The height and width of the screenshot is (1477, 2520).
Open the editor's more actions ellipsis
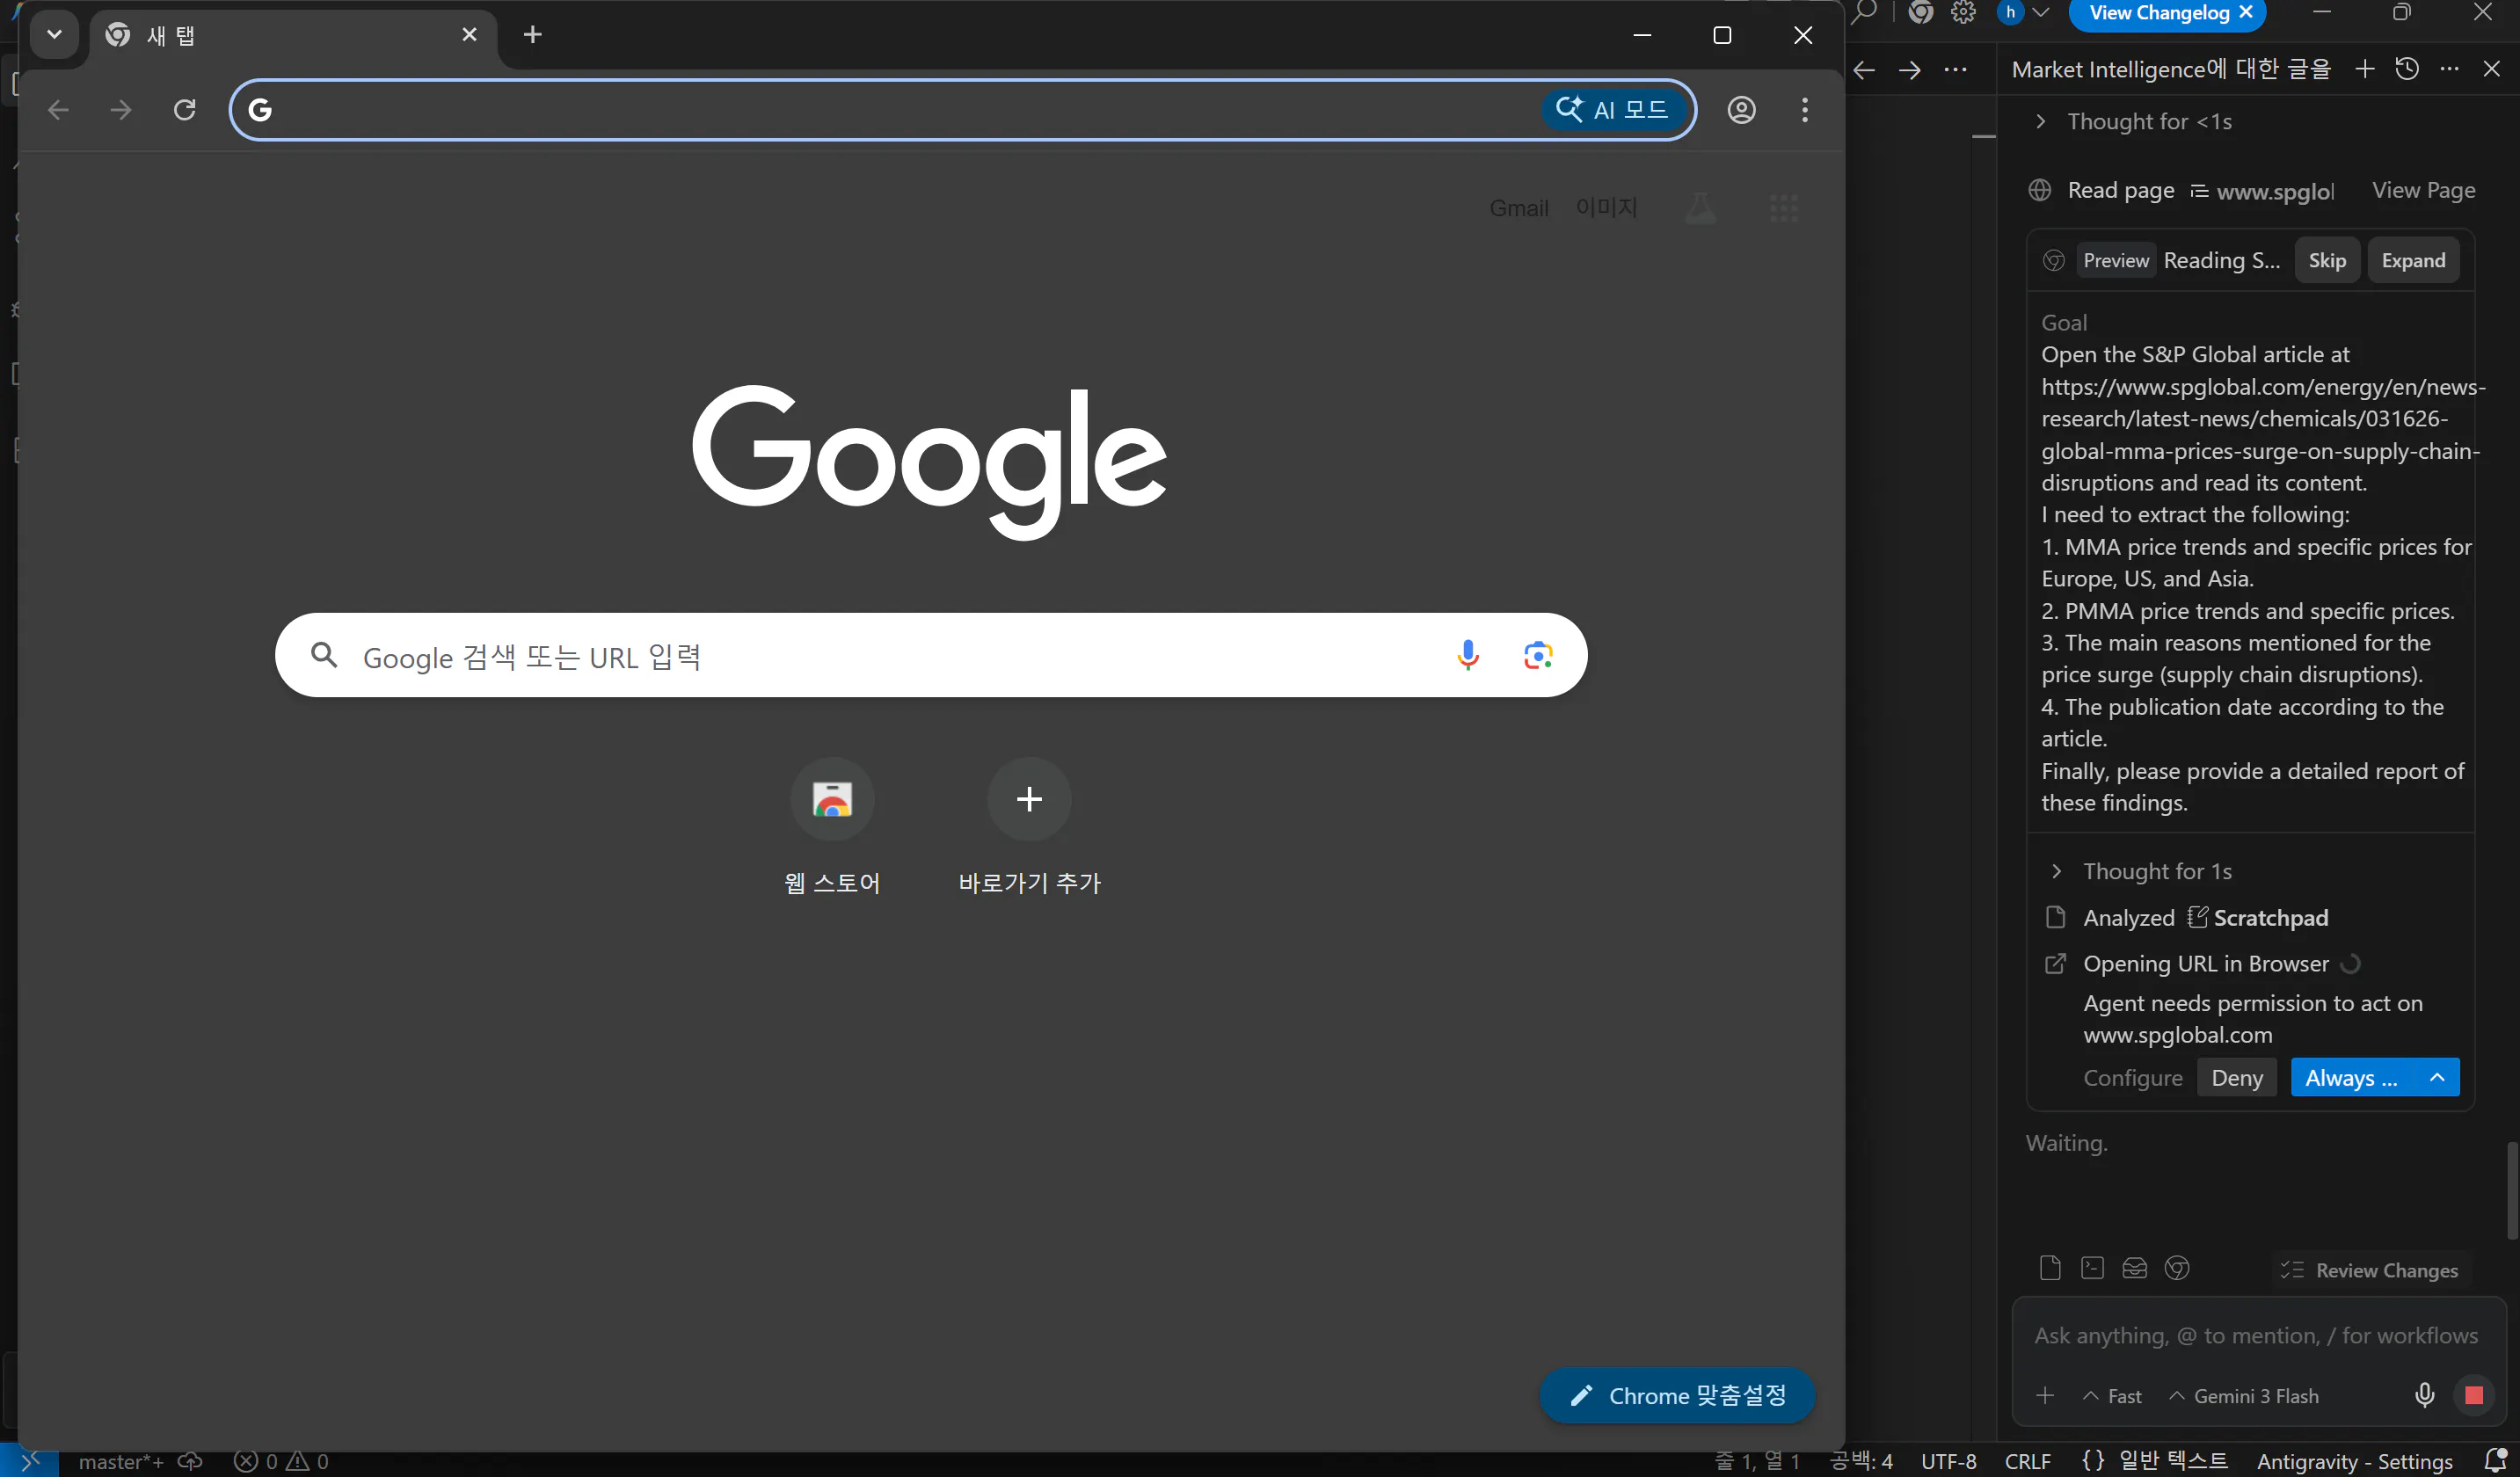click(x=1955, y=70)
